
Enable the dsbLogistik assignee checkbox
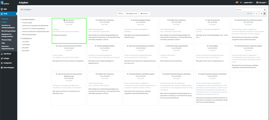click(x=21, y=48)
